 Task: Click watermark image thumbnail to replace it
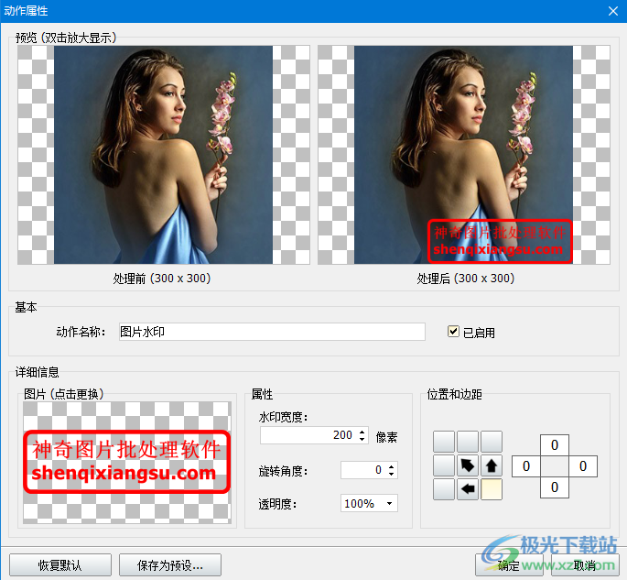[x=127, y=463]
